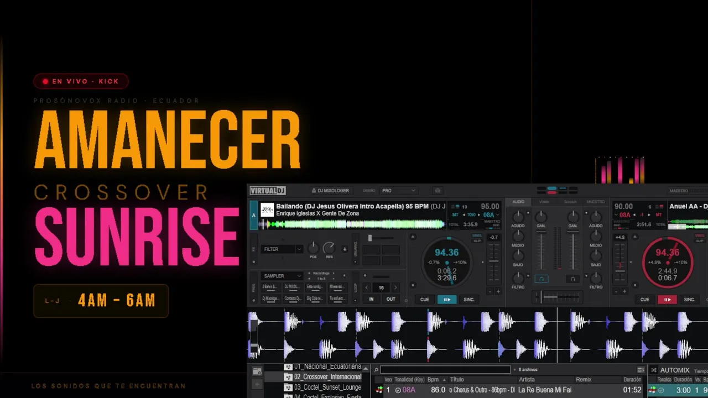The width and height of the screenshot is (708, 398).
Task: Click the stop icon beside deck A jogwheel
Action: 413,285
